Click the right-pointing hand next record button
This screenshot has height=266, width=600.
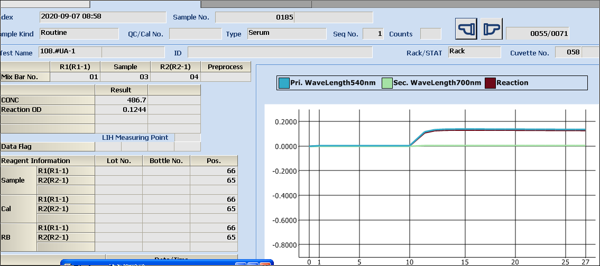point(491,28)
